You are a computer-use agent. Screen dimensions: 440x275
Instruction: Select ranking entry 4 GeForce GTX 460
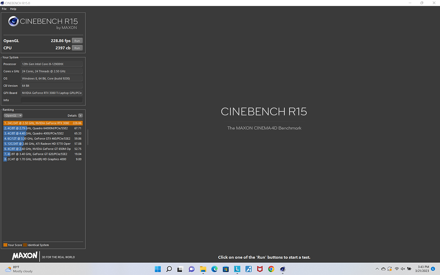[x=43, y=139]
